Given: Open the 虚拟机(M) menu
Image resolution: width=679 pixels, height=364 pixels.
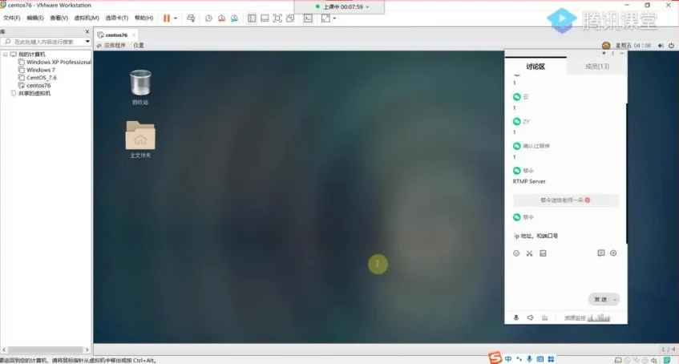Looking at the screenshot, I should 87,18.
